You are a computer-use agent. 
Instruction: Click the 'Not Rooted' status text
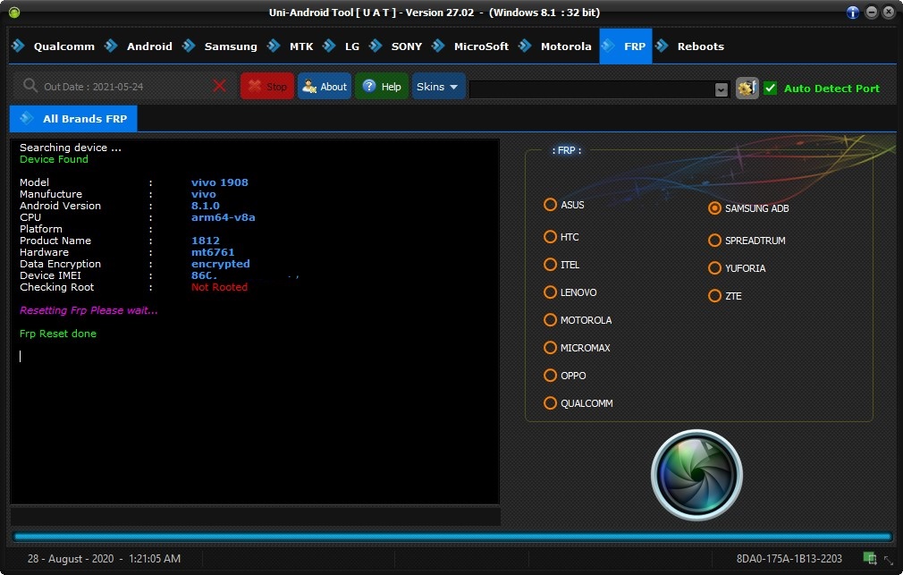point(219,287)
